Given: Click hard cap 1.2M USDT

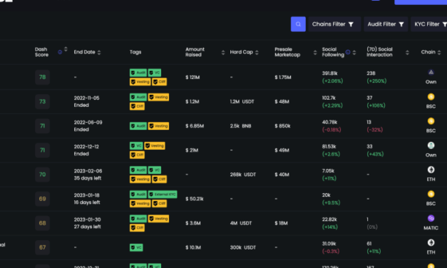Looking at the screenshot, I should (x=242, y=101).
